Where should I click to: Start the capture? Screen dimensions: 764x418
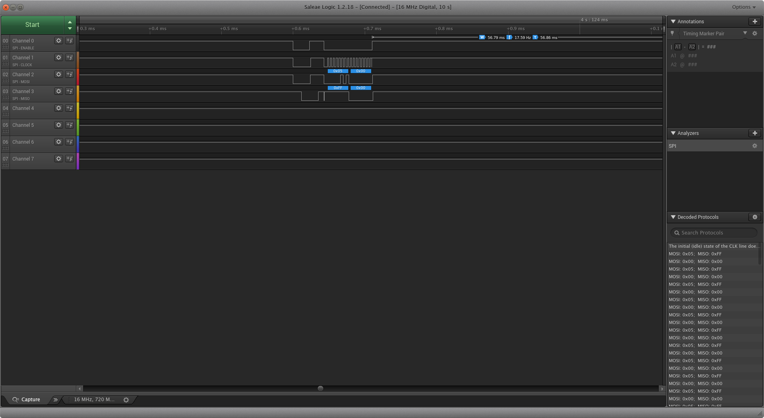coord(32,25)
